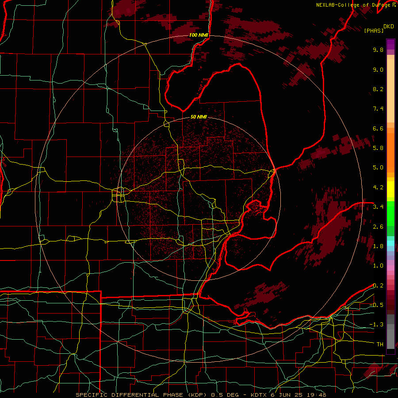Pick the bright green segment of color bar

390,213
